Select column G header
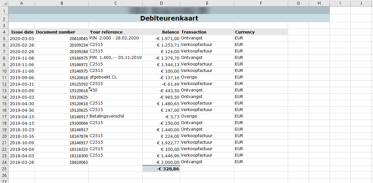This screenshot has height=183, width=373. point(298,3)
